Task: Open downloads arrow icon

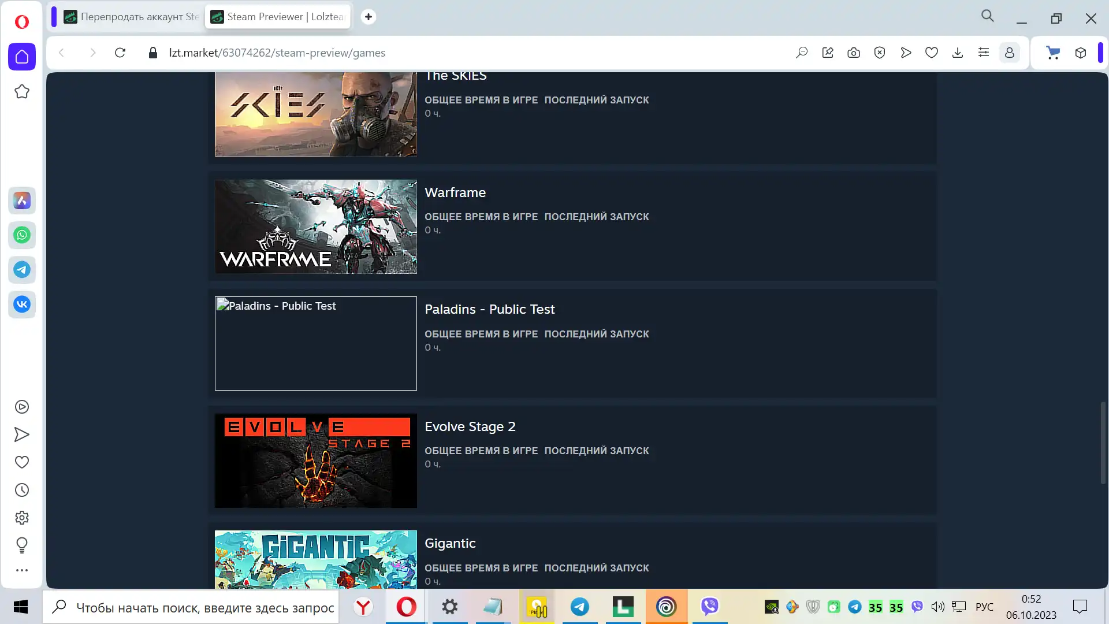Action: pos(958,53)
